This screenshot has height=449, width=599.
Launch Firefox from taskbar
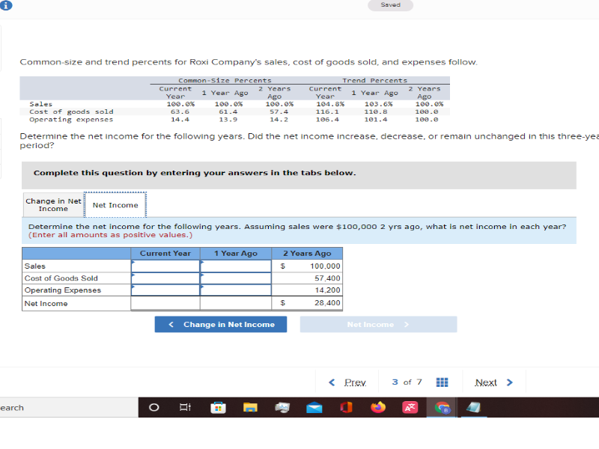pos(378,407)
